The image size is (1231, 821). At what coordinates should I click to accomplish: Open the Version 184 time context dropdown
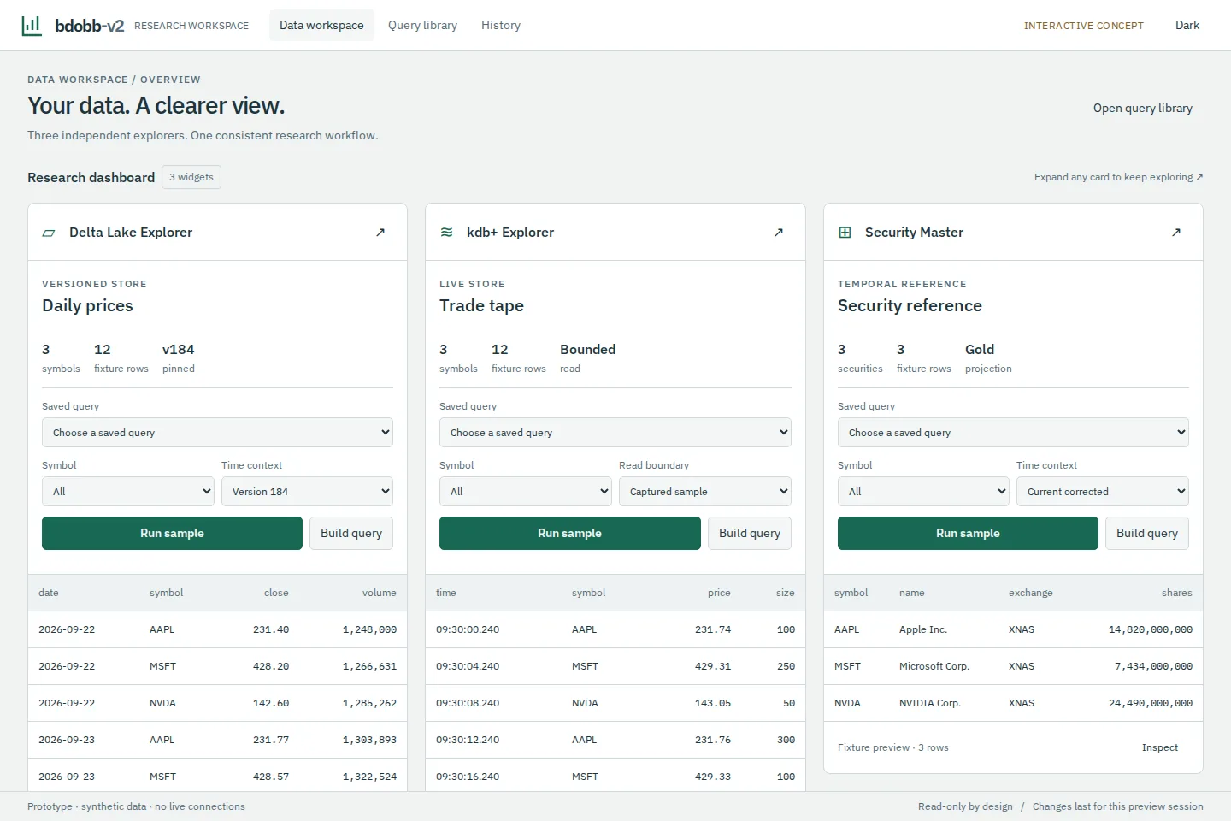pos(307,492)
